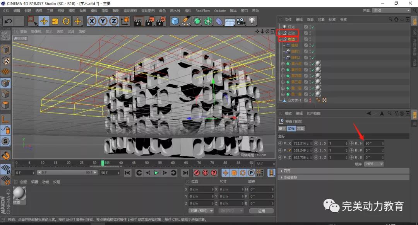Toggle visibility dots for 左边 object

[310, 33]
